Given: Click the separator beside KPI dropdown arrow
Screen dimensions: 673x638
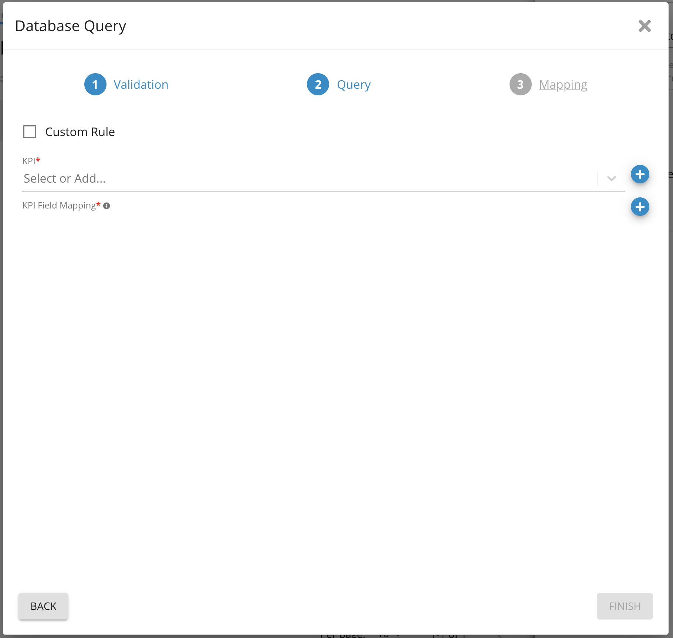Looking at the screenshot, I should click(598, 179).
